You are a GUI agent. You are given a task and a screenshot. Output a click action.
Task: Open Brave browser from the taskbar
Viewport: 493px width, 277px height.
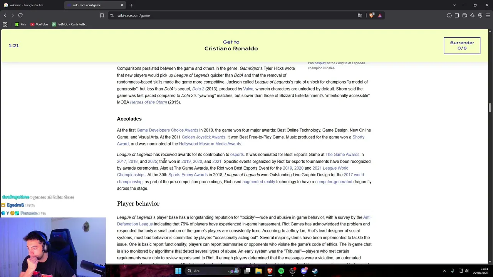tap(270, 271)
